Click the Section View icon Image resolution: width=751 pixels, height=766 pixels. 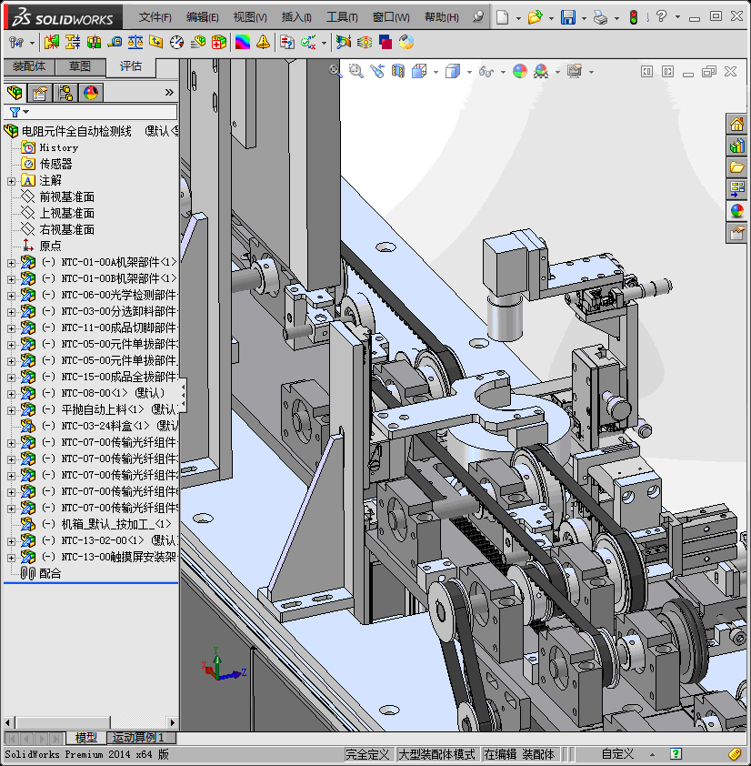(397, 71)
